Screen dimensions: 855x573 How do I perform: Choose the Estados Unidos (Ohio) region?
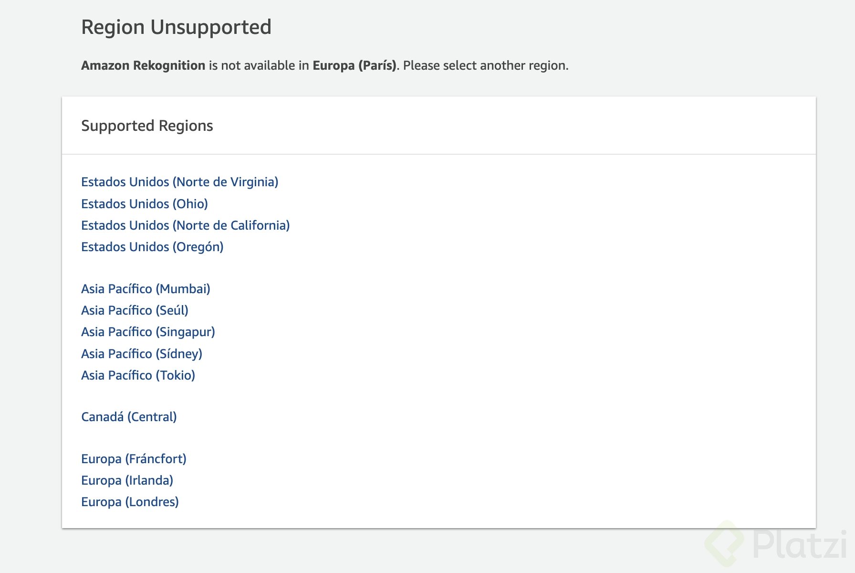(144, 204)
